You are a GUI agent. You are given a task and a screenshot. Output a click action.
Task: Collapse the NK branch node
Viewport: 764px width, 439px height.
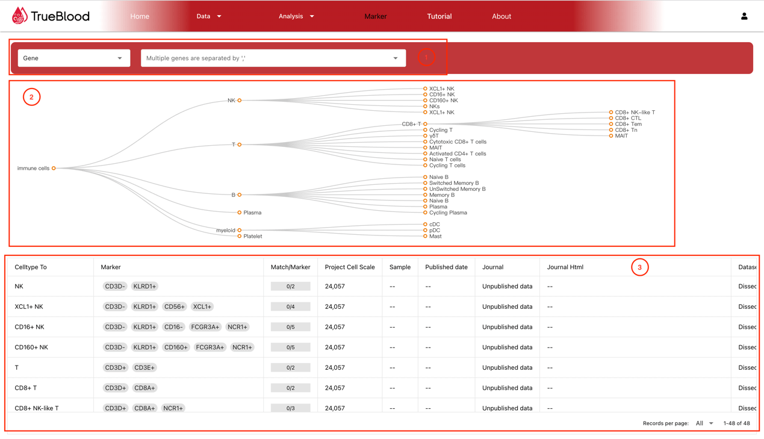[240, 101]
